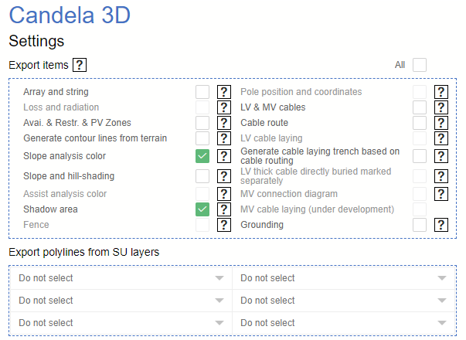This screenshot has height=340, width=466.
Task: Check the All export items checkbox
Action: [x=420, y=65]
